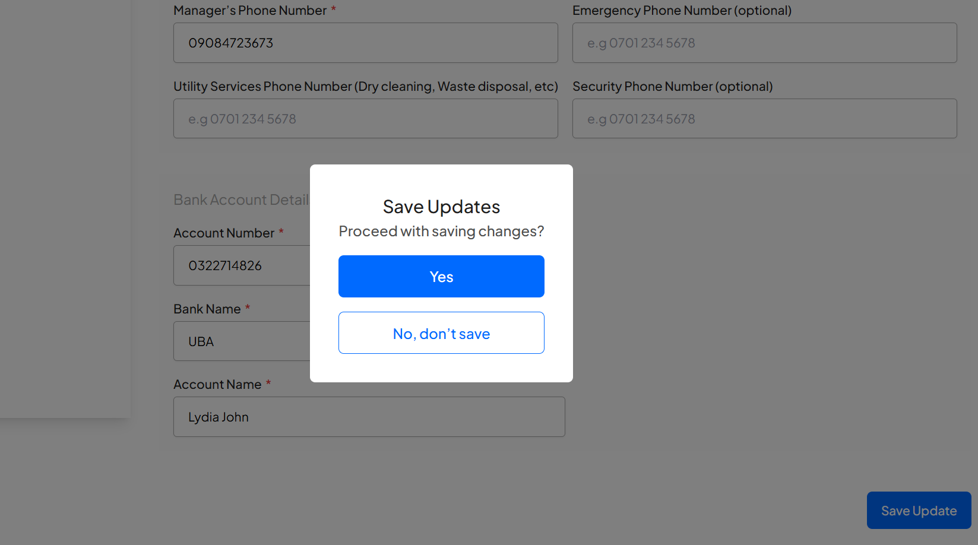Click the Emergency Phone Number input
Screen dimensions: 978x545
[x=764, y=43]
